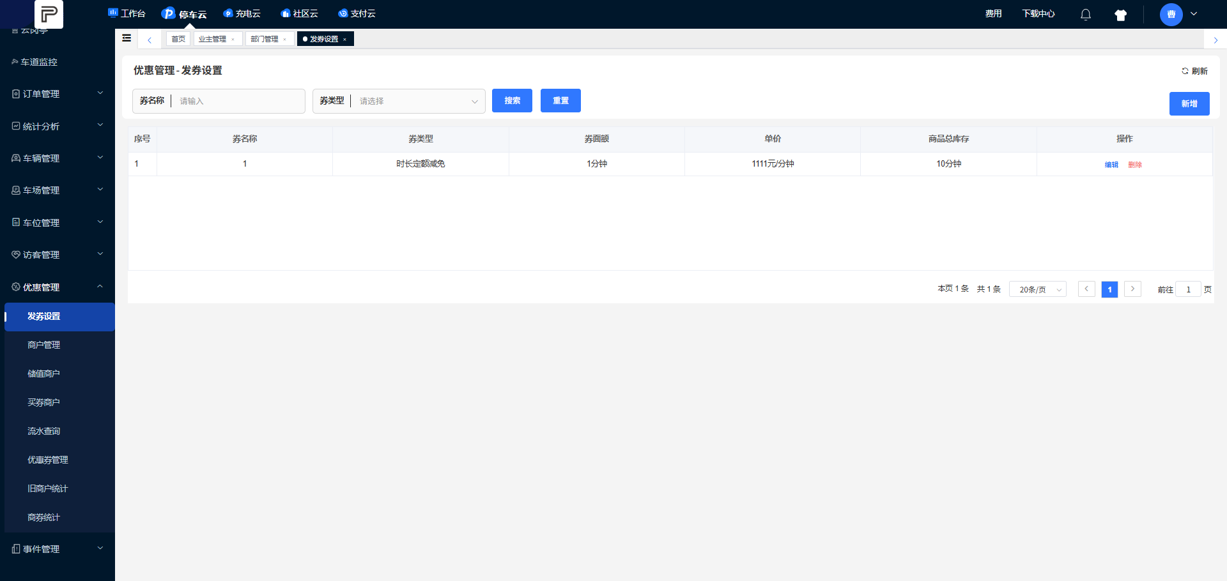Select the 首页 tab
Screen dimensions: 1227x581
tap(178, 39)
